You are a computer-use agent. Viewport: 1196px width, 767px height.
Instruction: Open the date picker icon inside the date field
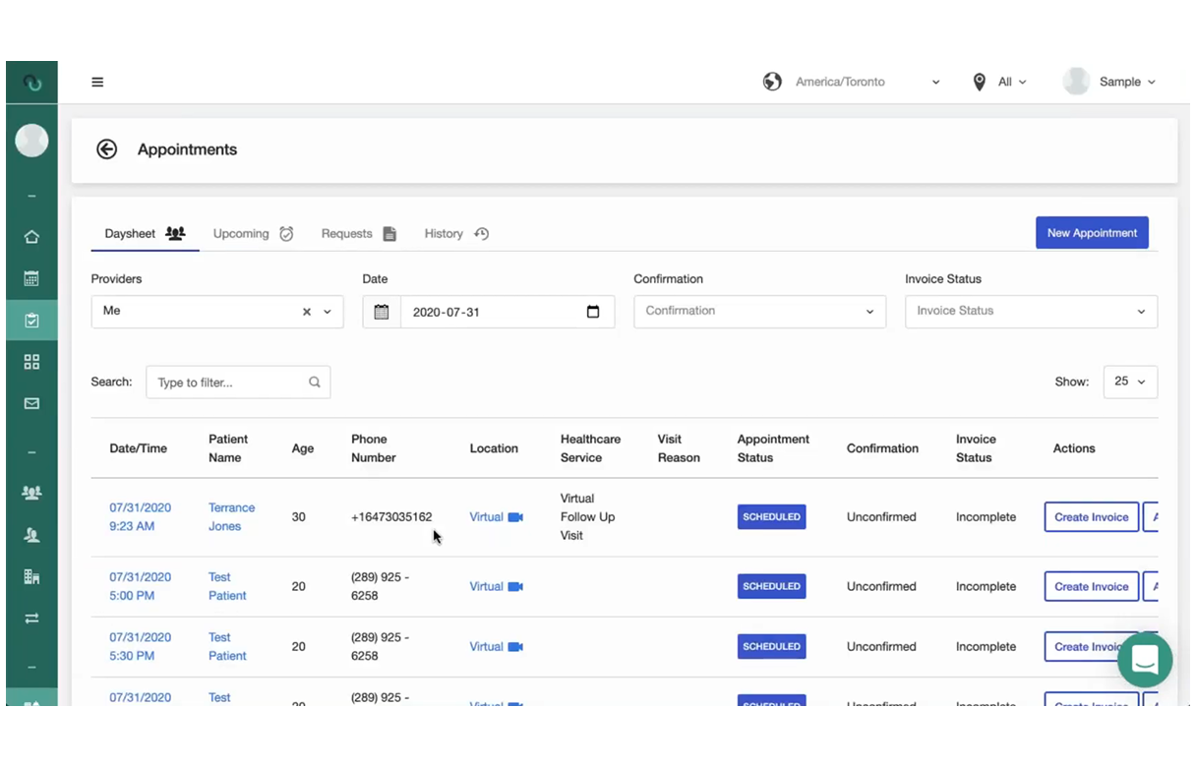pyautogui.click(x=593, y=312)
